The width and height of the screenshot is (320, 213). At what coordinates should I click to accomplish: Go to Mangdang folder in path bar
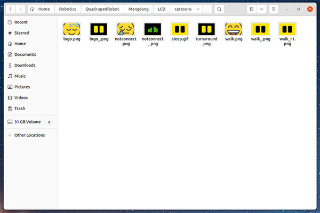(x=138, y=9)
